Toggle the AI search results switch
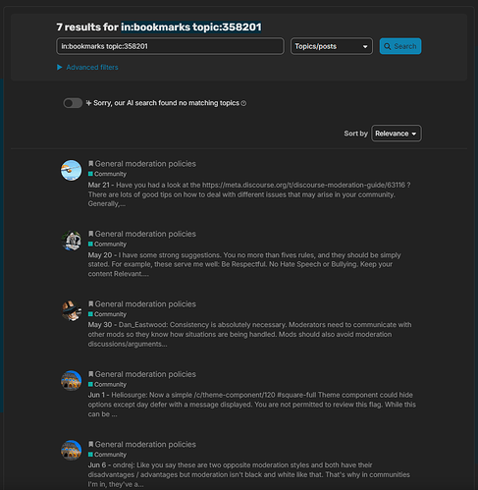 (x=73, y=103)
